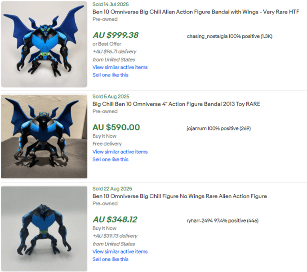Image resolution: width=307 pixels, height=272 pixels.
Task: Click the AU $348.12 sold price
Action: 115,219
